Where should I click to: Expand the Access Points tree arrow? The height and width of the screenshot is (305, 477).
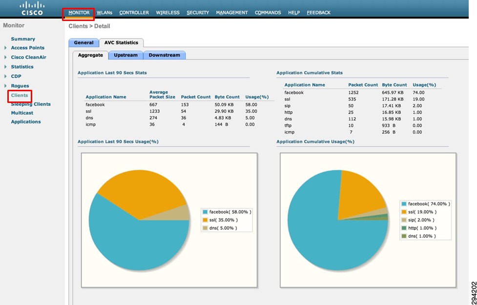click(x=5, y=48)
